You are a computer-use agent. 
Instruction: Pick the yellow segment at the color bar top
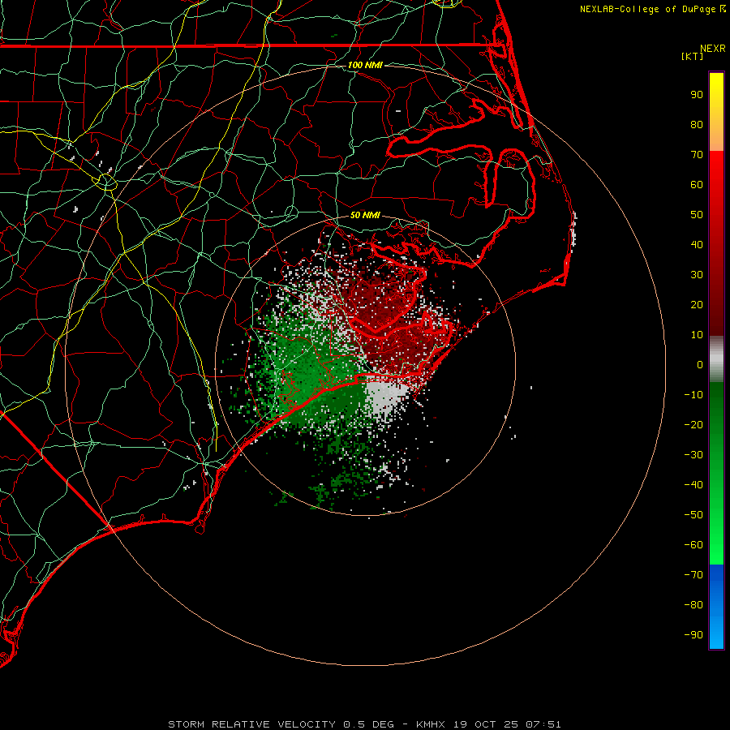coord(716,112)
